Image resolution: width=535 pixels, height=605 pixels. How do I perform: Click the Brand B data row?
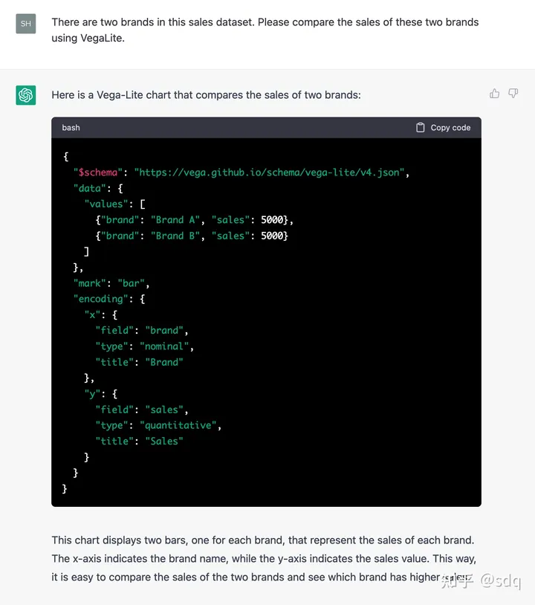(x=192, y=236)
